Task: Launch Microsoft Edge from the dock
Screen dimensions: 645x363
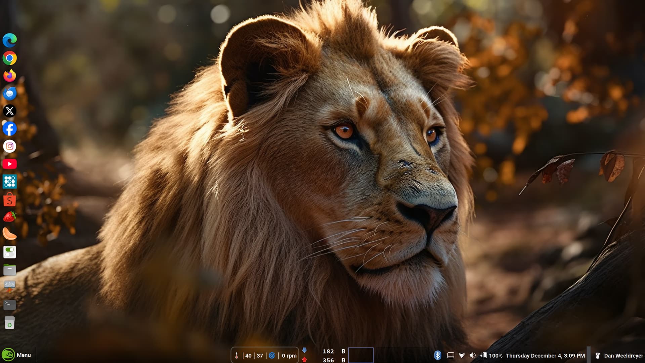Action: click(x=9, y=40)
